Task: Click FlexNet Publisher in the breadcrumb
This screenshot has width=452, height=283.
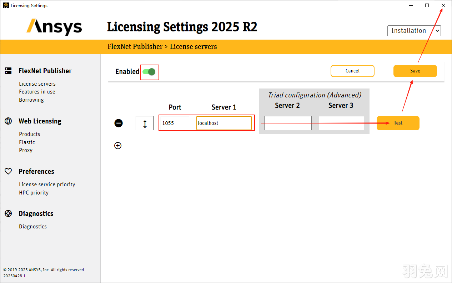Action: 135,46
